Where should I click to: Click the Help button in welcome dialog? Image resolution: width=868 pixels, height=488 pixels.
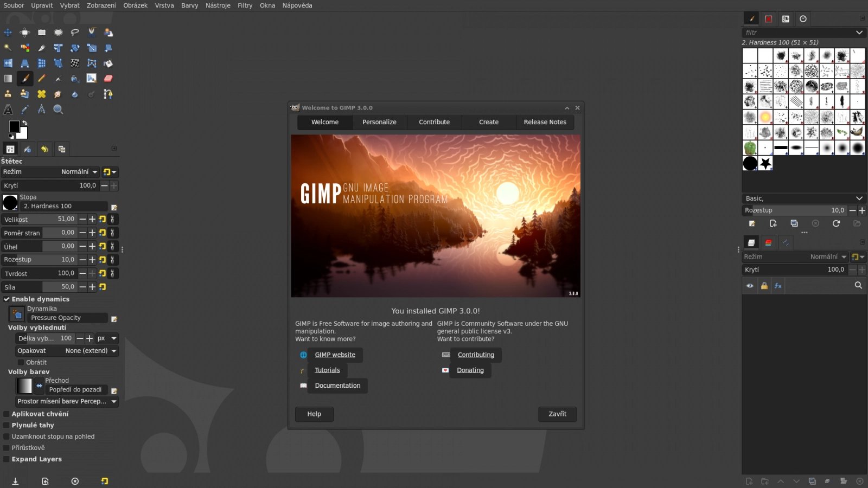point(314,414)
